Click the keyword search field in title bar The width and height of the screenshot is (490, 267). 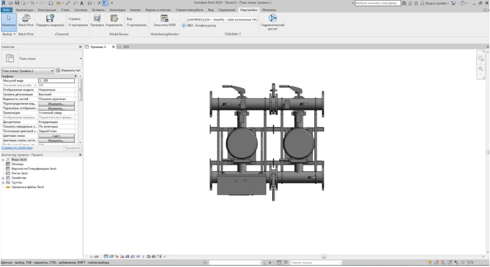point(377,3)
